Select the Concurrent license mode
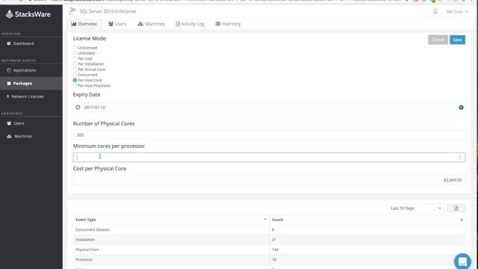The height and width of the screenshot is (269, 478). tap(75, 75)
